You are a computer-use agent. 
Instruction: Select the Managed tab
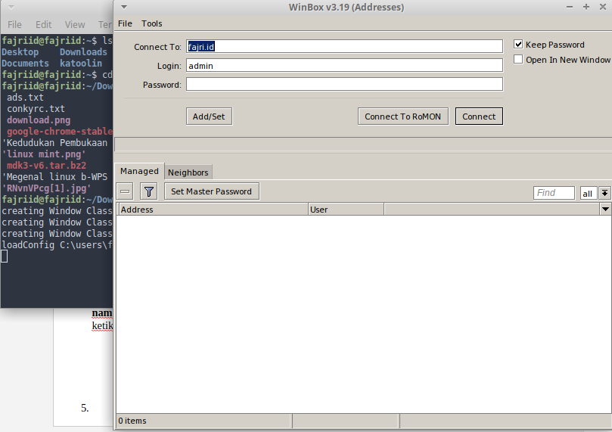139,171
